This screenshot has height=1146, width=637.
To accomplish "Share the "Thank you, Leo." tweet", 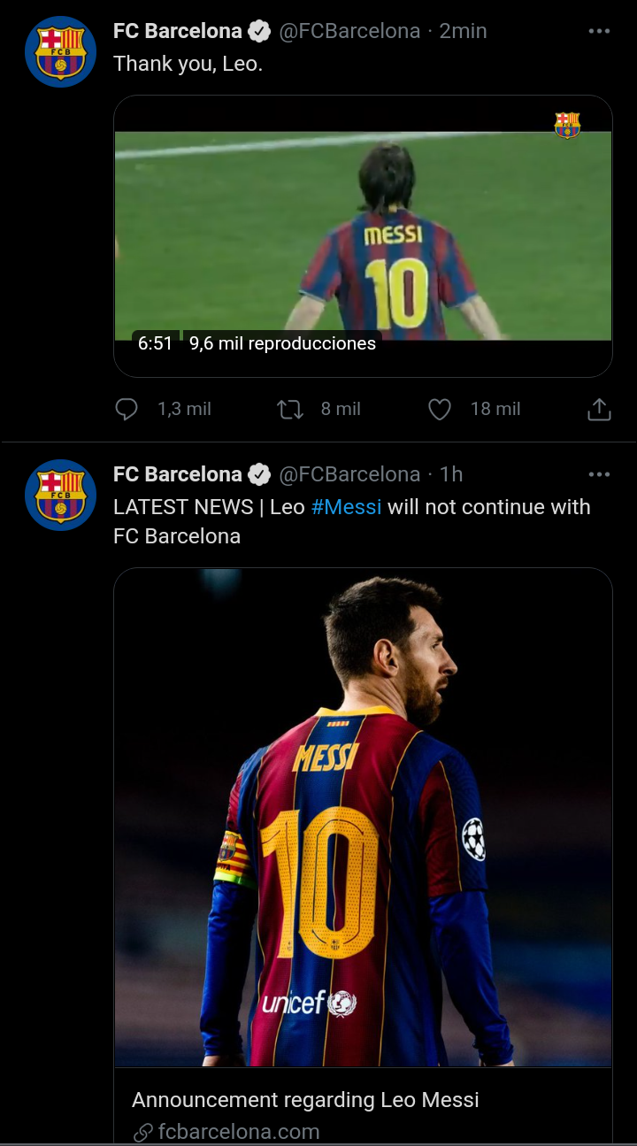I will click(599, 409).
